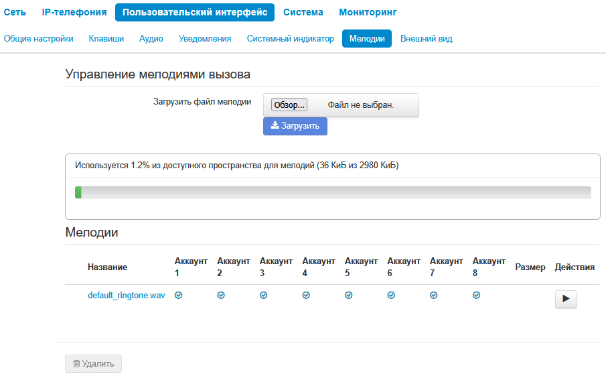
Task: Toggle Аккаунт 2 check for default_ringtone.wav
Action: 221,295
